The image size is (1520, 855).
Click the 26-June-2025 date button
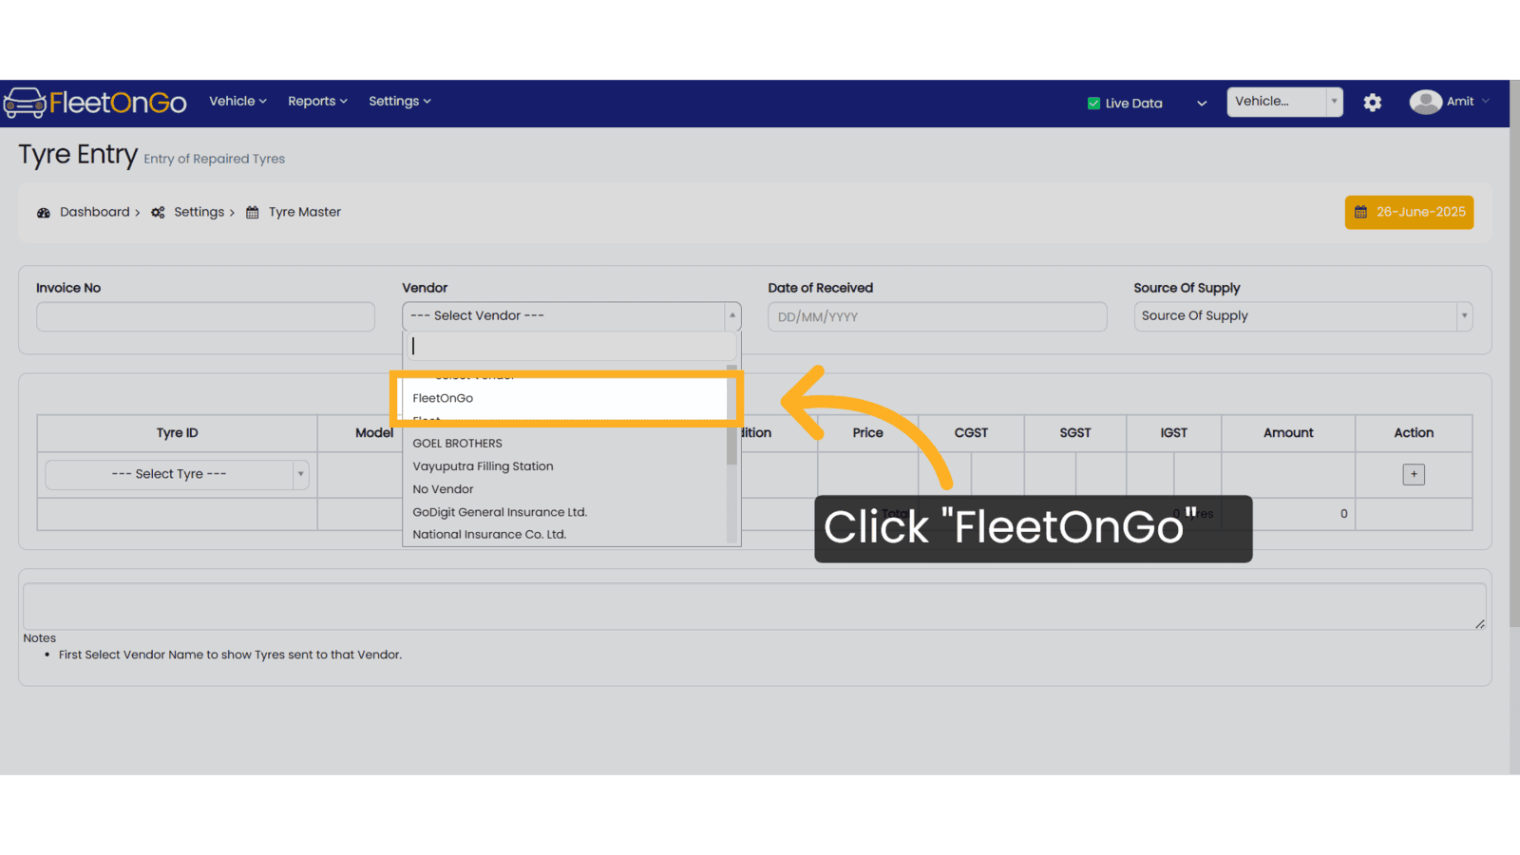1409,212
